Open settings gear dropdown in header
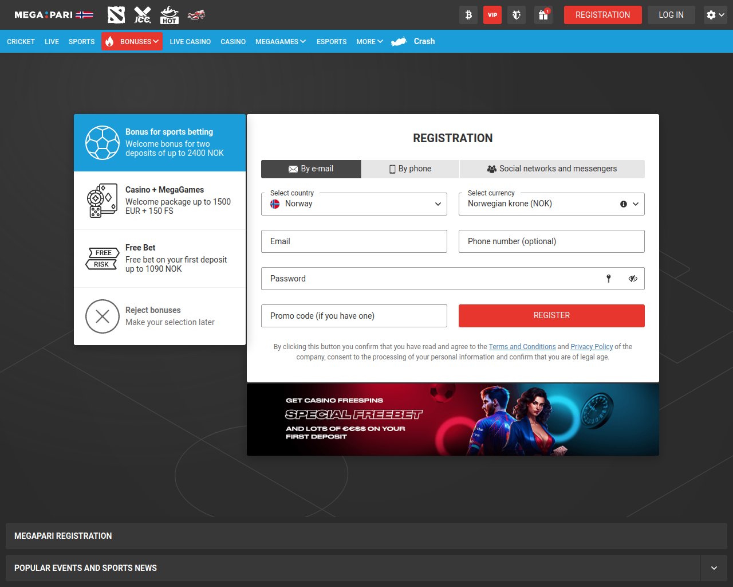 (715, 15)
